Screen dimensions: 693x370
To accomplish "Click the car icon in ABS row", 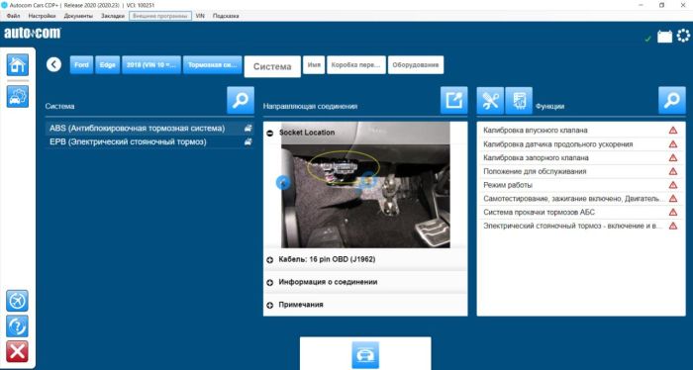I will pyautogui.click(x=248, y=128).
